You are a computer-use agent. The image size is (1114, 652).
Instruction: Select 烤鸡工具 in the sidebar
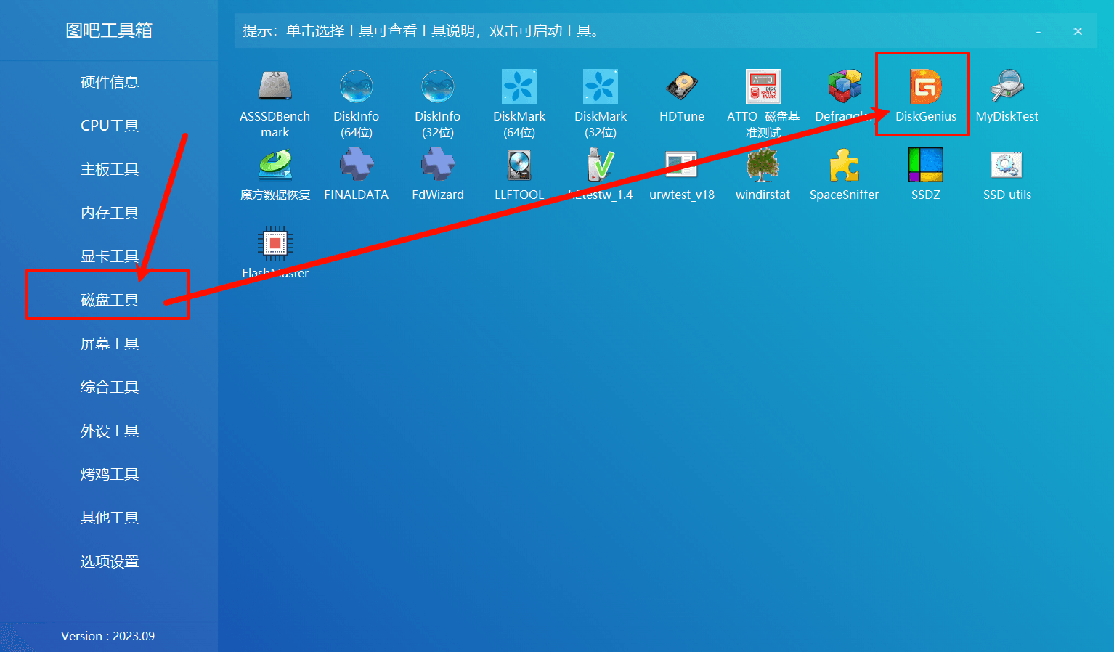point(109,474)
